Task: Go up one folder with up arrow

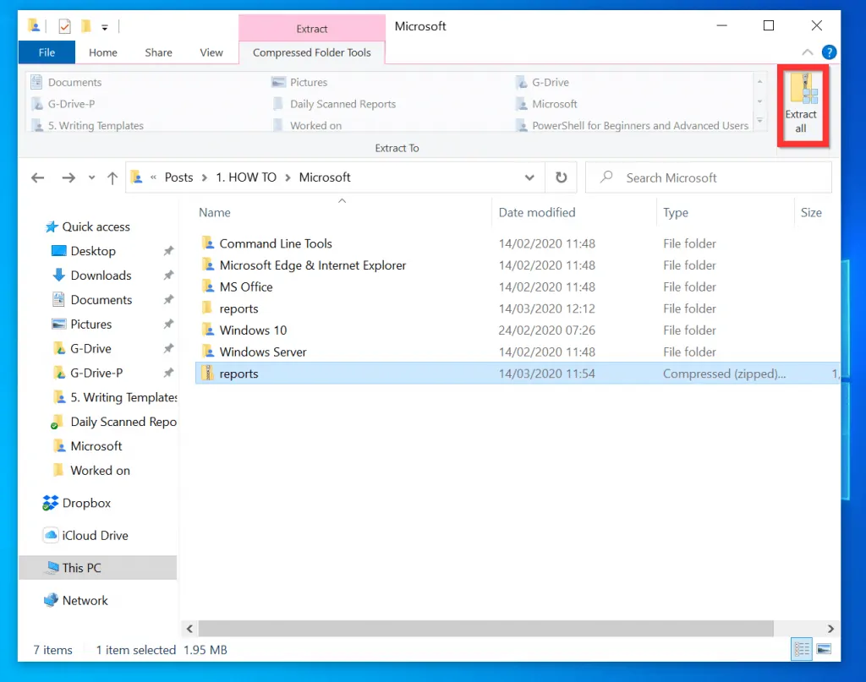Action: [112, 177]
